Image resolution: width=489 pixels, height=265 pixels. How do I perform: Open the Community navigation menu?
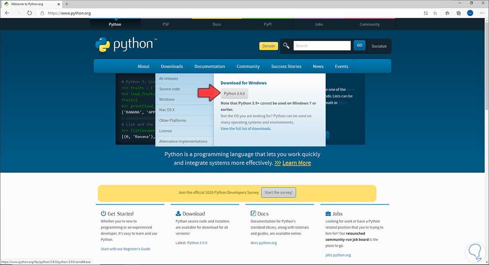coord(248,66)
